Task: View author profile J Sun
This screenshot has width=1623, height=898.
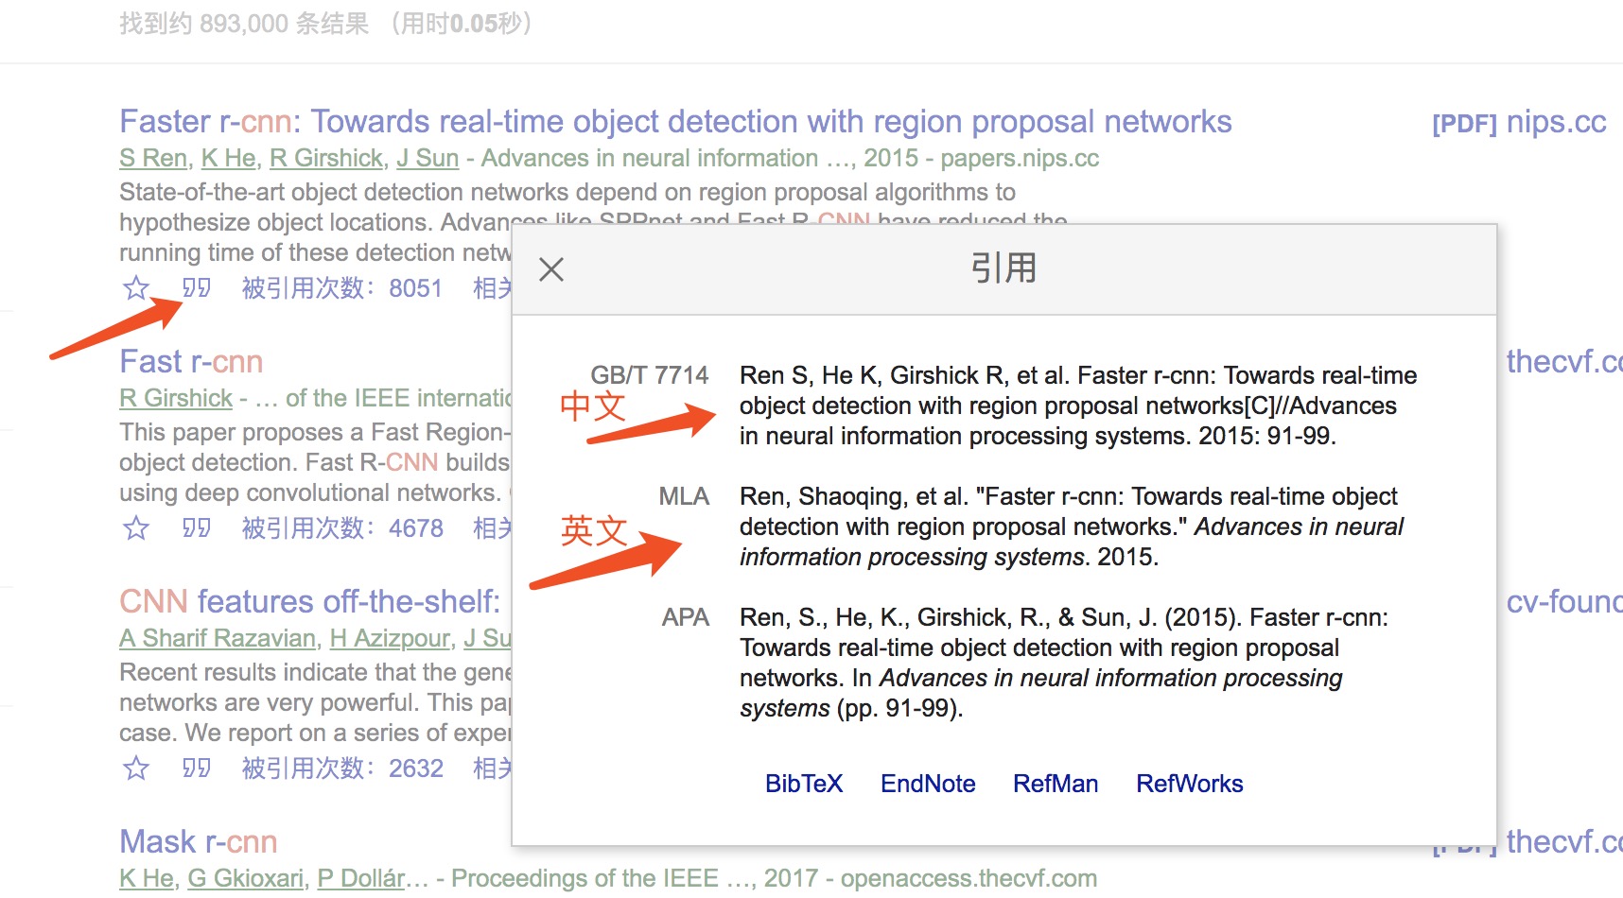Action: click(428, 159)
